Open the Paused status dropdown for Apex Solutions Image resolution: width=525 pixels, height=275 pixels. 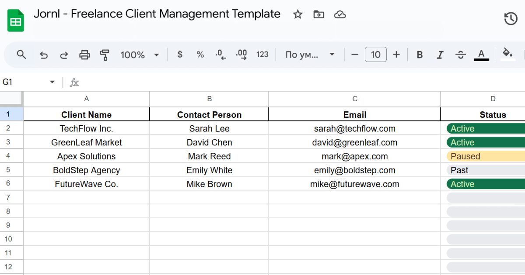pos(486,156)
